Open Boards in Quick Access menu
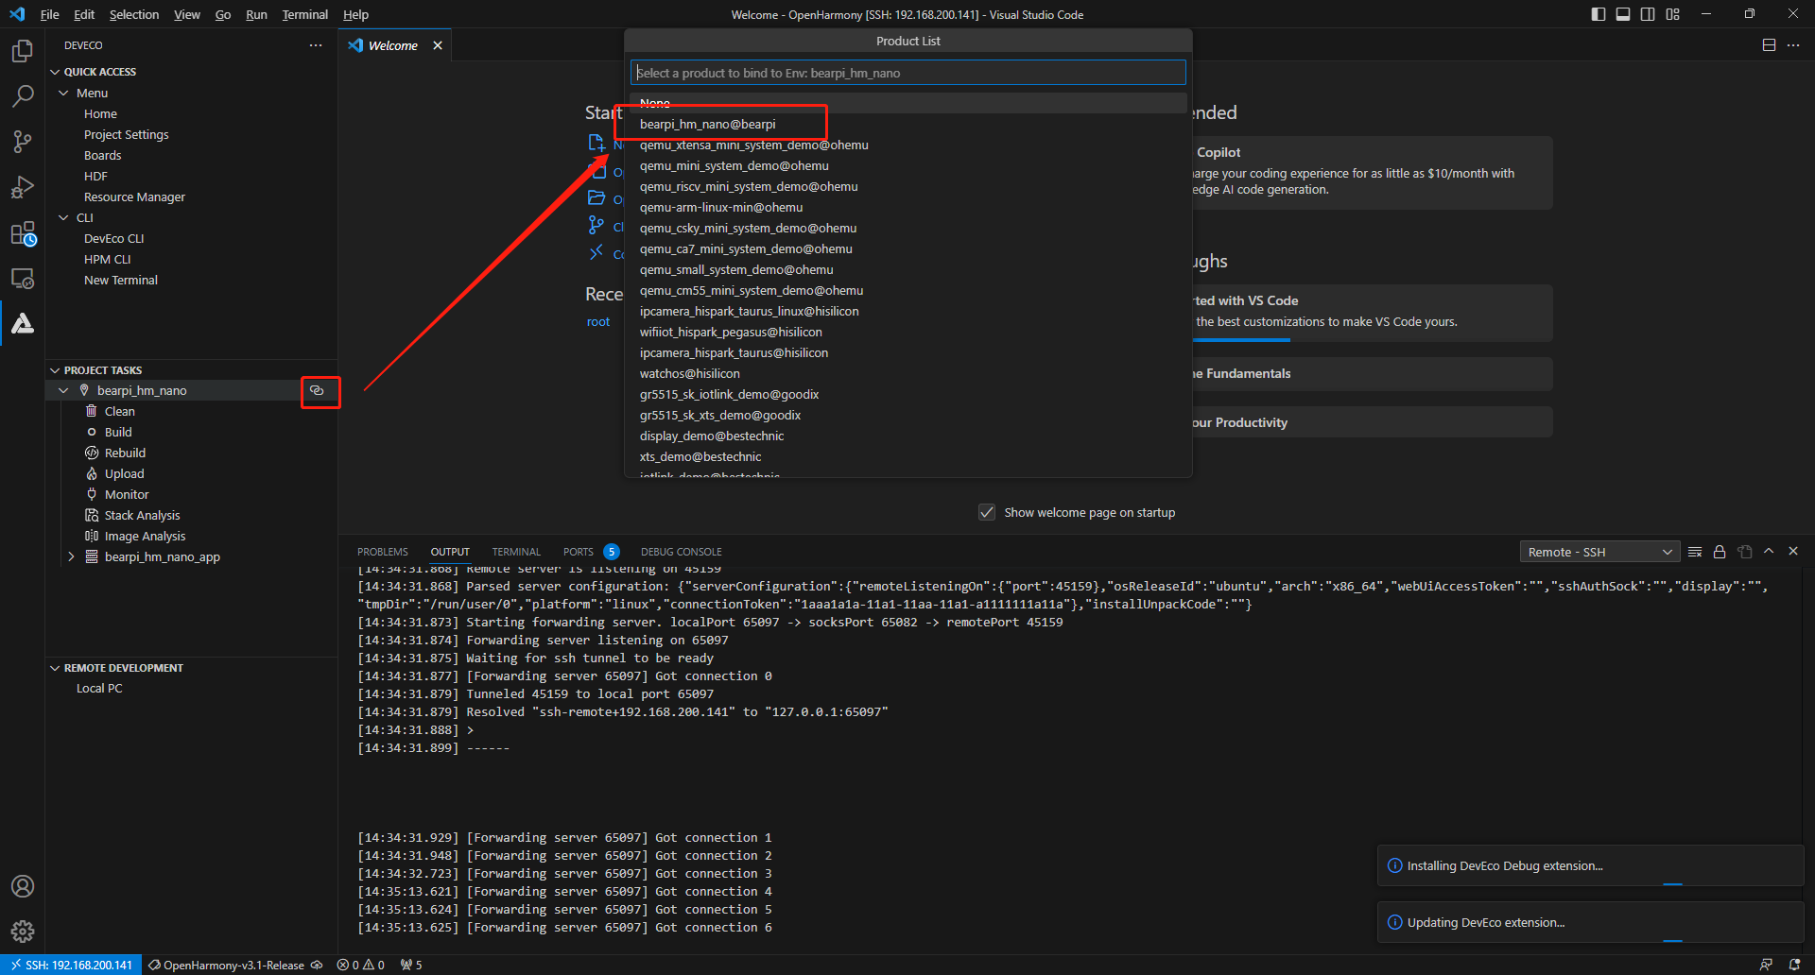The height and width of the screenshot is (975, 1815). (x=103, y=155)
